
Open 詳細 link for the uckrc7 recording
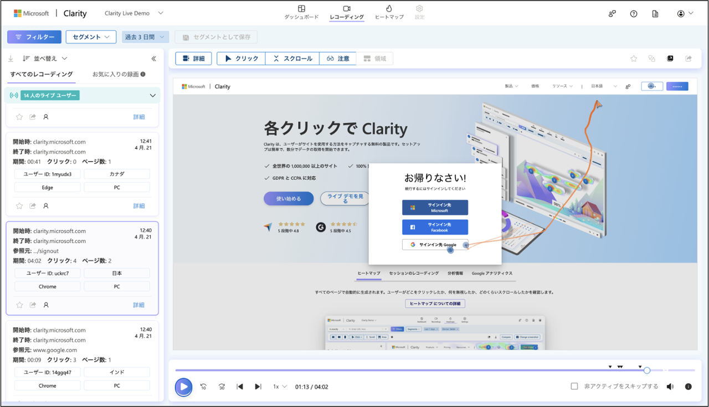coord(139,305)
